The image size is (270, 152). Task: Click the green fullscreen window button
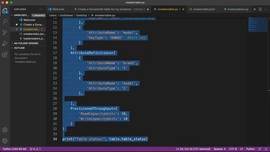(11, 3)
